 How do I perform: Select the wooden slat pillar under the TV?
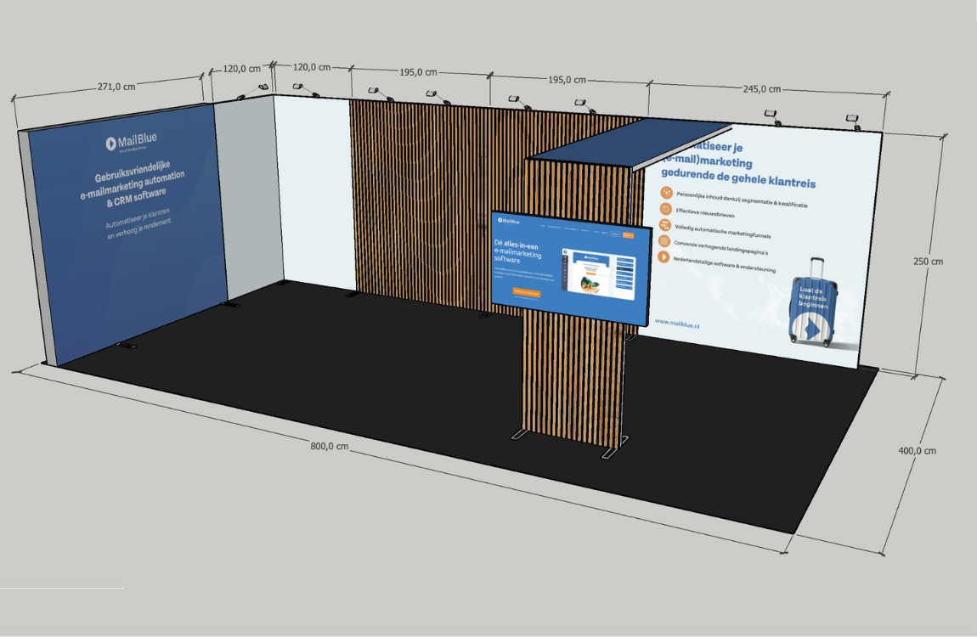(x=572, y=380)
